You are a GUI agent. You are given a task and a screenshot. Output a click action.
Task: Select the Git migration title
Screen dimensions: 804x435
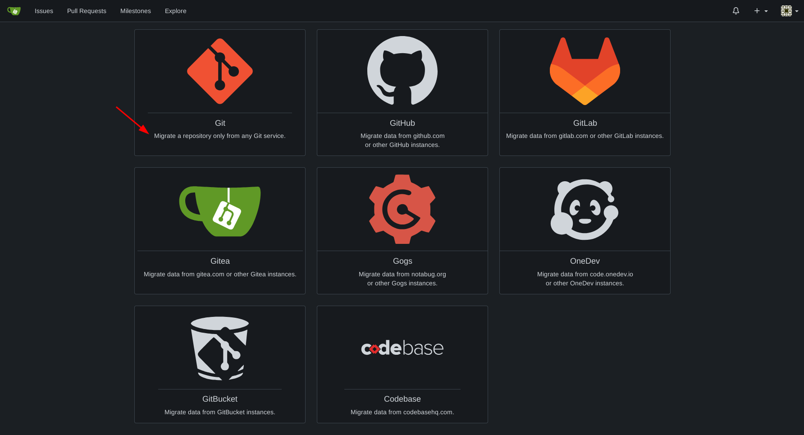[x=220, y=123]
